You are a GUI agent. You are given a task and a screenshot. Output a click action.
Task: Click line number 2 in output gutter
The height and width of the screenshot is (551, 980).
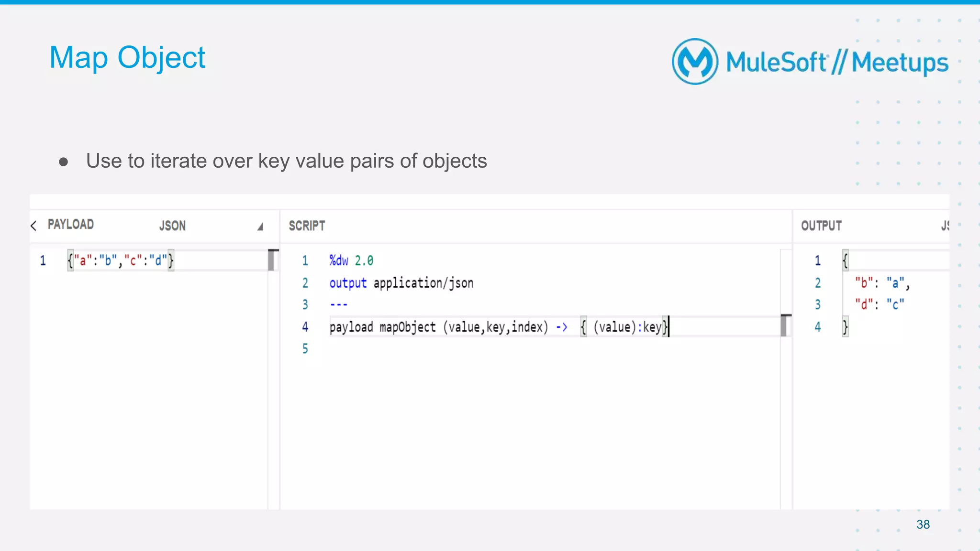pyautogui.click(x=818, y=283)
